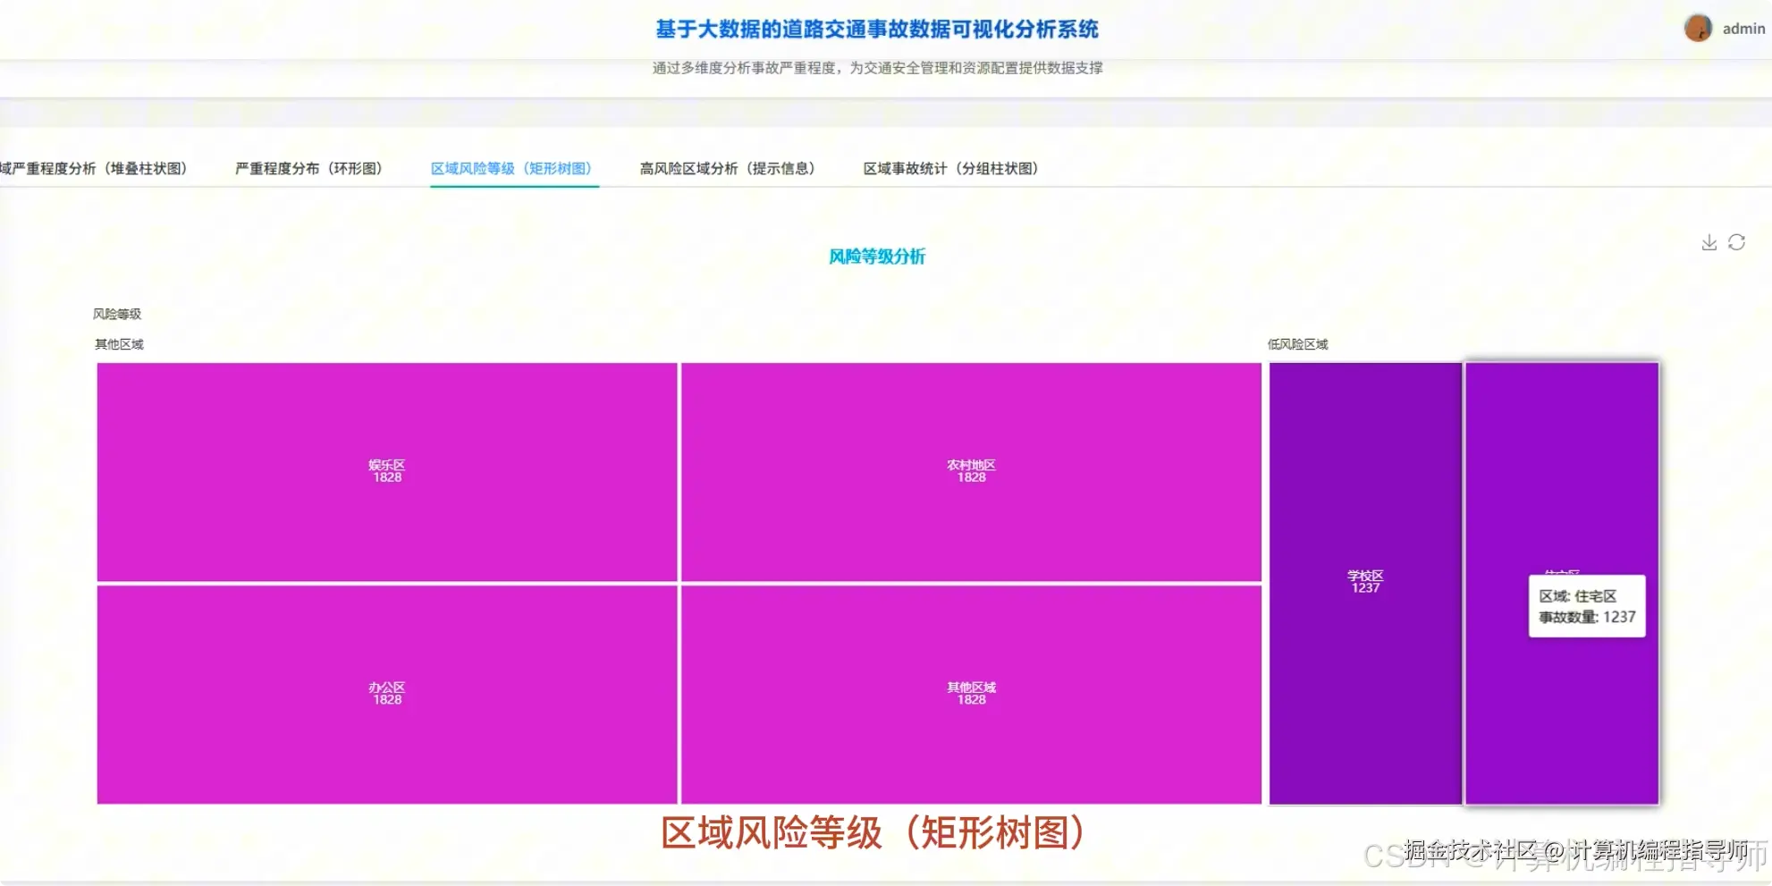Click the refresh chart icon
Viewport: 1772px width, 886px height.
[x=1737, y=241]
